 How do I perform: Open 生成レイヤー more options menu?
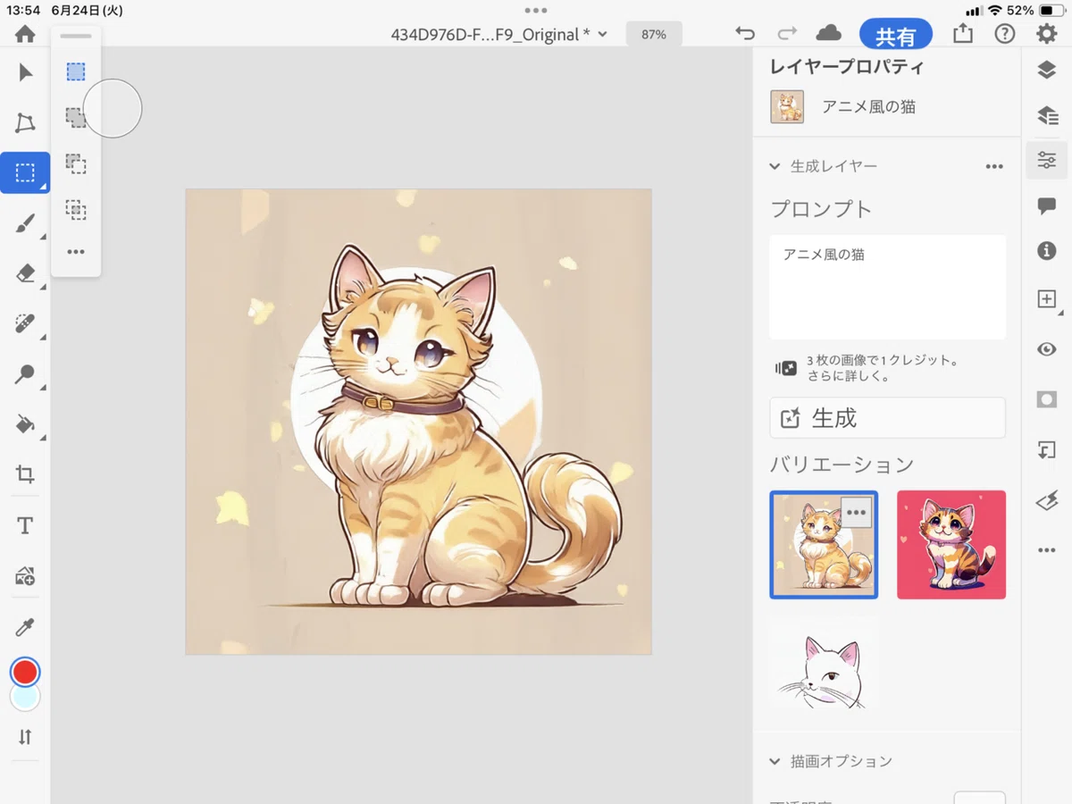pos(994,166)
